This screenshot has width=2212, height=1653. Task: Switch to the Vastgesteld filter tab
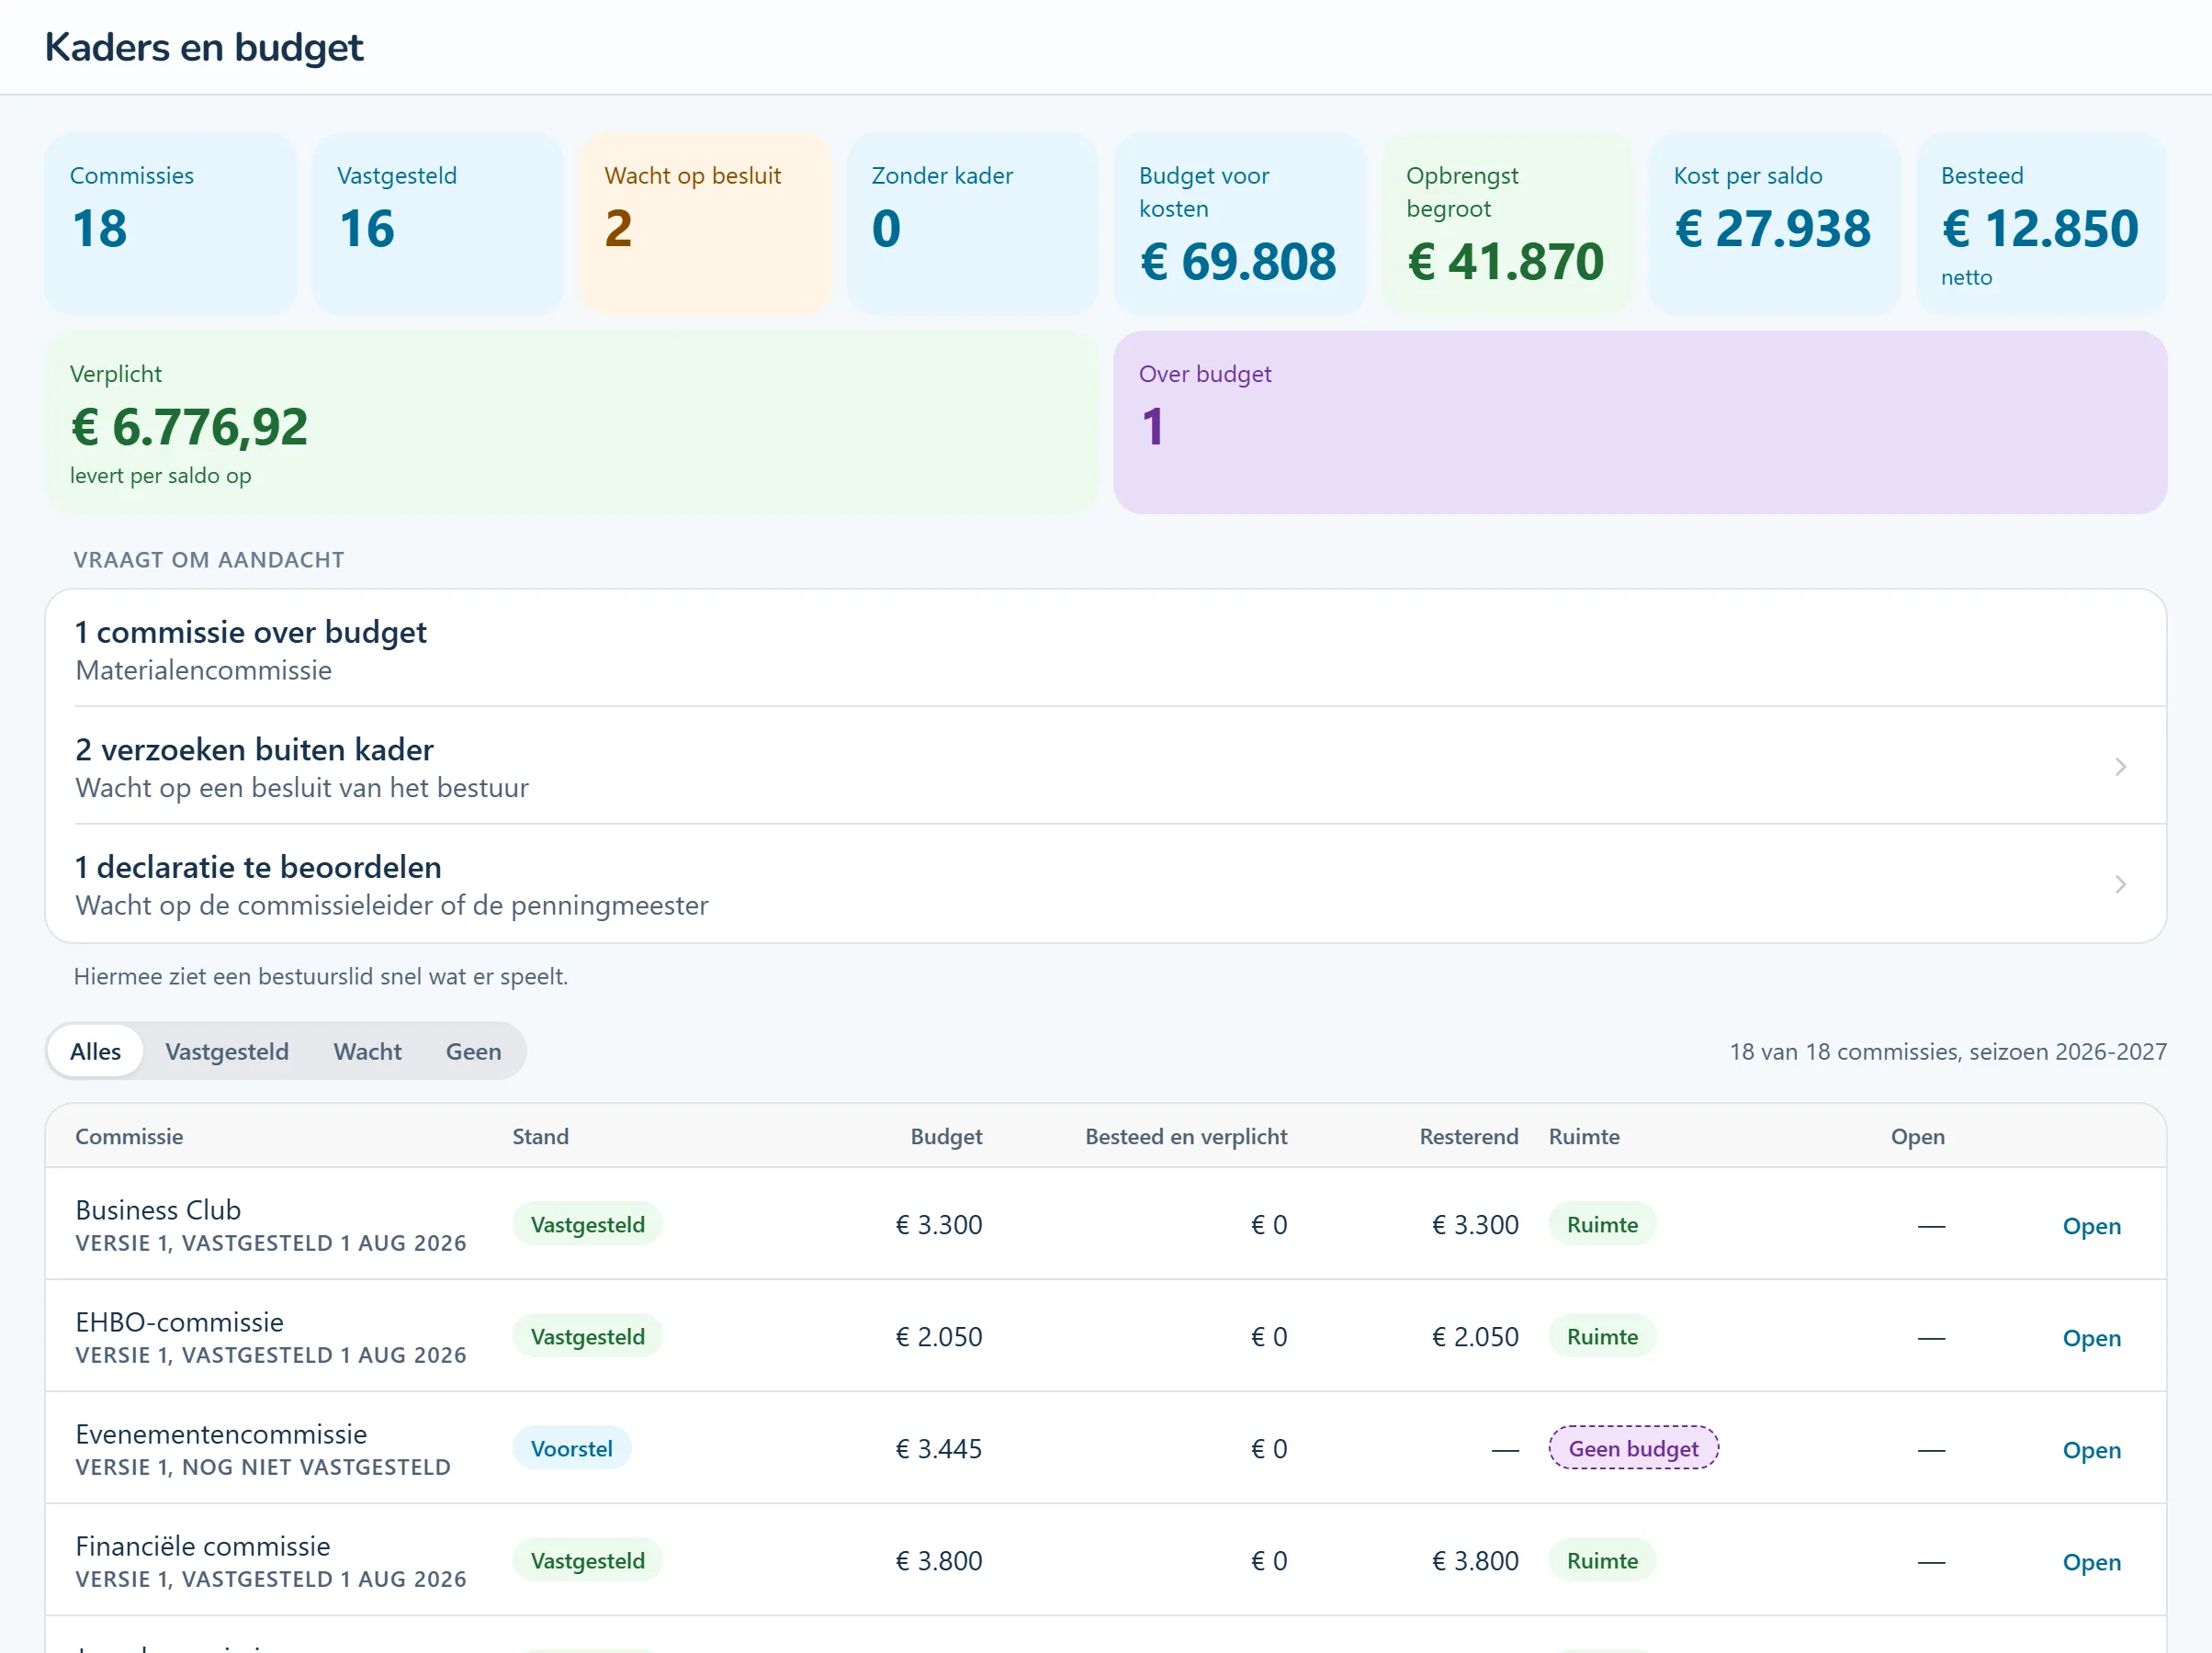[x=227, y=1051]
